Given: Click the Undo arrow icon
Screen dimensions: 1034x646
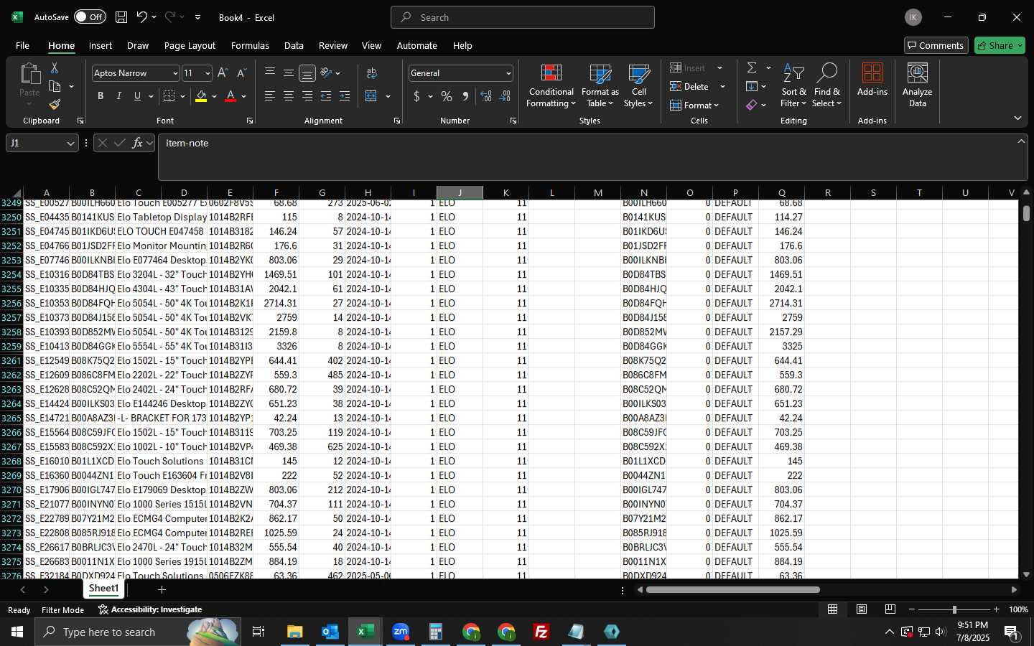Looking at the screenshot, I should click(142, 17).
